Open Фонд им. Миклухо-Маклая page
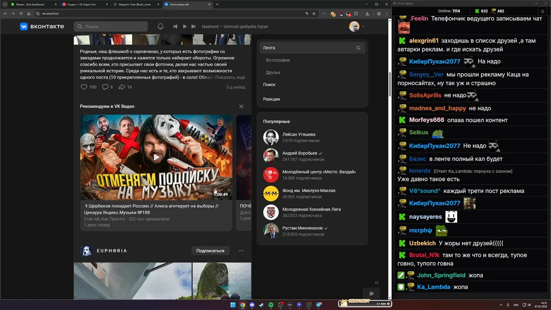This screenshot has width=551, height=310. click(x=309, y=190)
